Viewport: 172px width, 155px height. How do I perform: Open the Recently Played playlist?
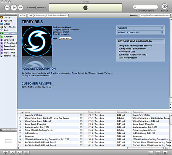pyautogui.click(x=8, y=49)
